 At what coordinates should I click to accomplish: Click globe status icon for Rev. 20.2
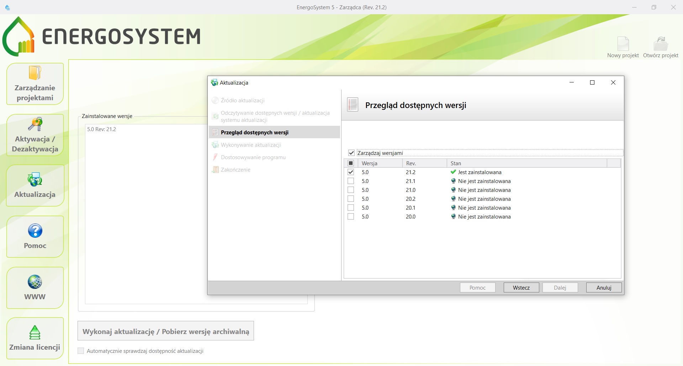point(453,199)
